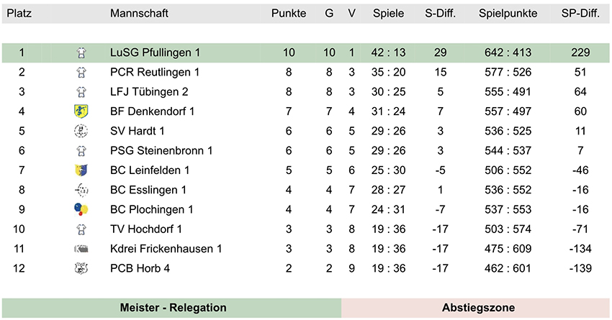Click the BC Leinfelden 1 shield crest
This screenshot has height=320, width=612.
[x=81, y=170]
